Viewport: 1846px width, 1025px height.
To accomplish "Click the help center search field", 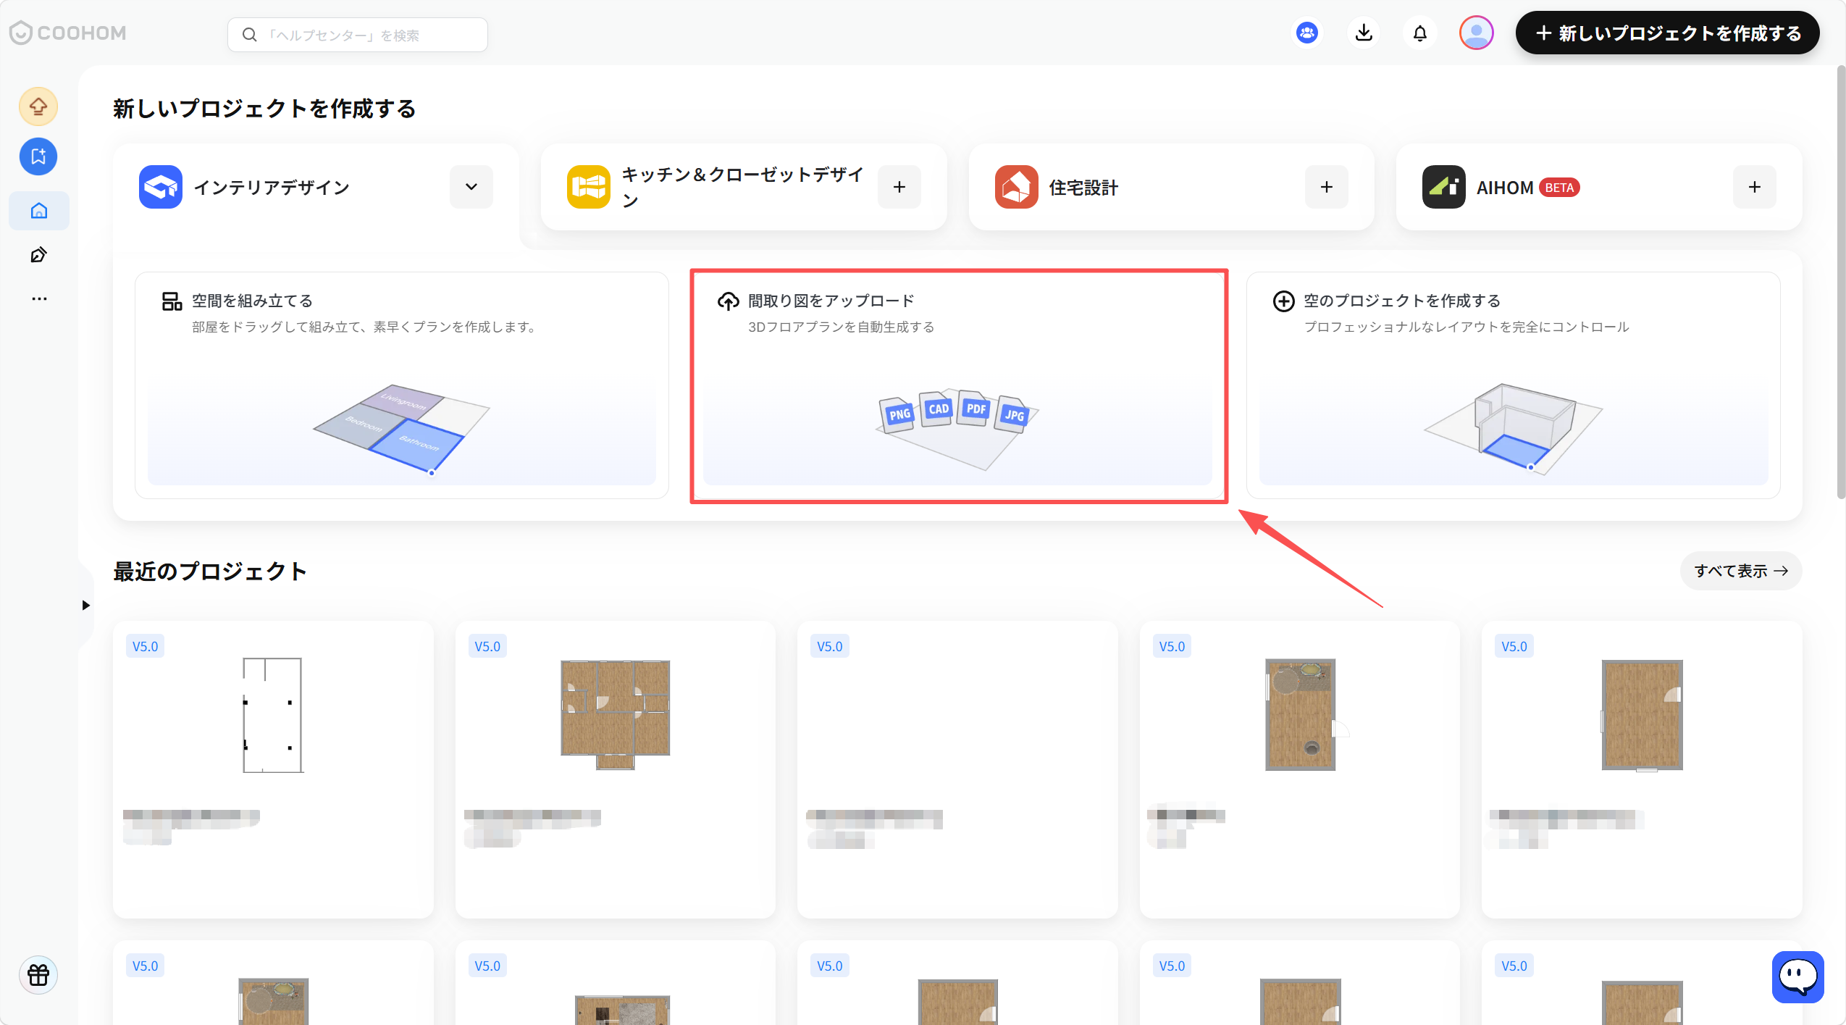I will tap(358, 35).
